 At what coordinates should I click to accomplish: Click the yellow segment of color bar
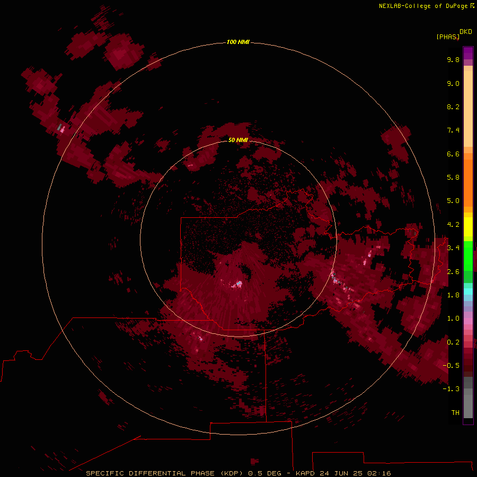[x=468, y=227]
